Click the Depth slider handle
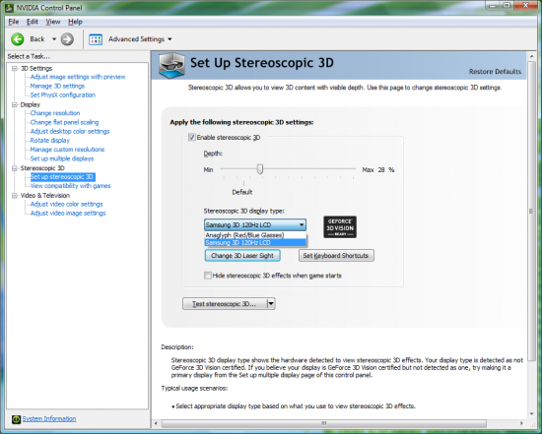This screenshot has height=434, width=542. tap(260, 169)
